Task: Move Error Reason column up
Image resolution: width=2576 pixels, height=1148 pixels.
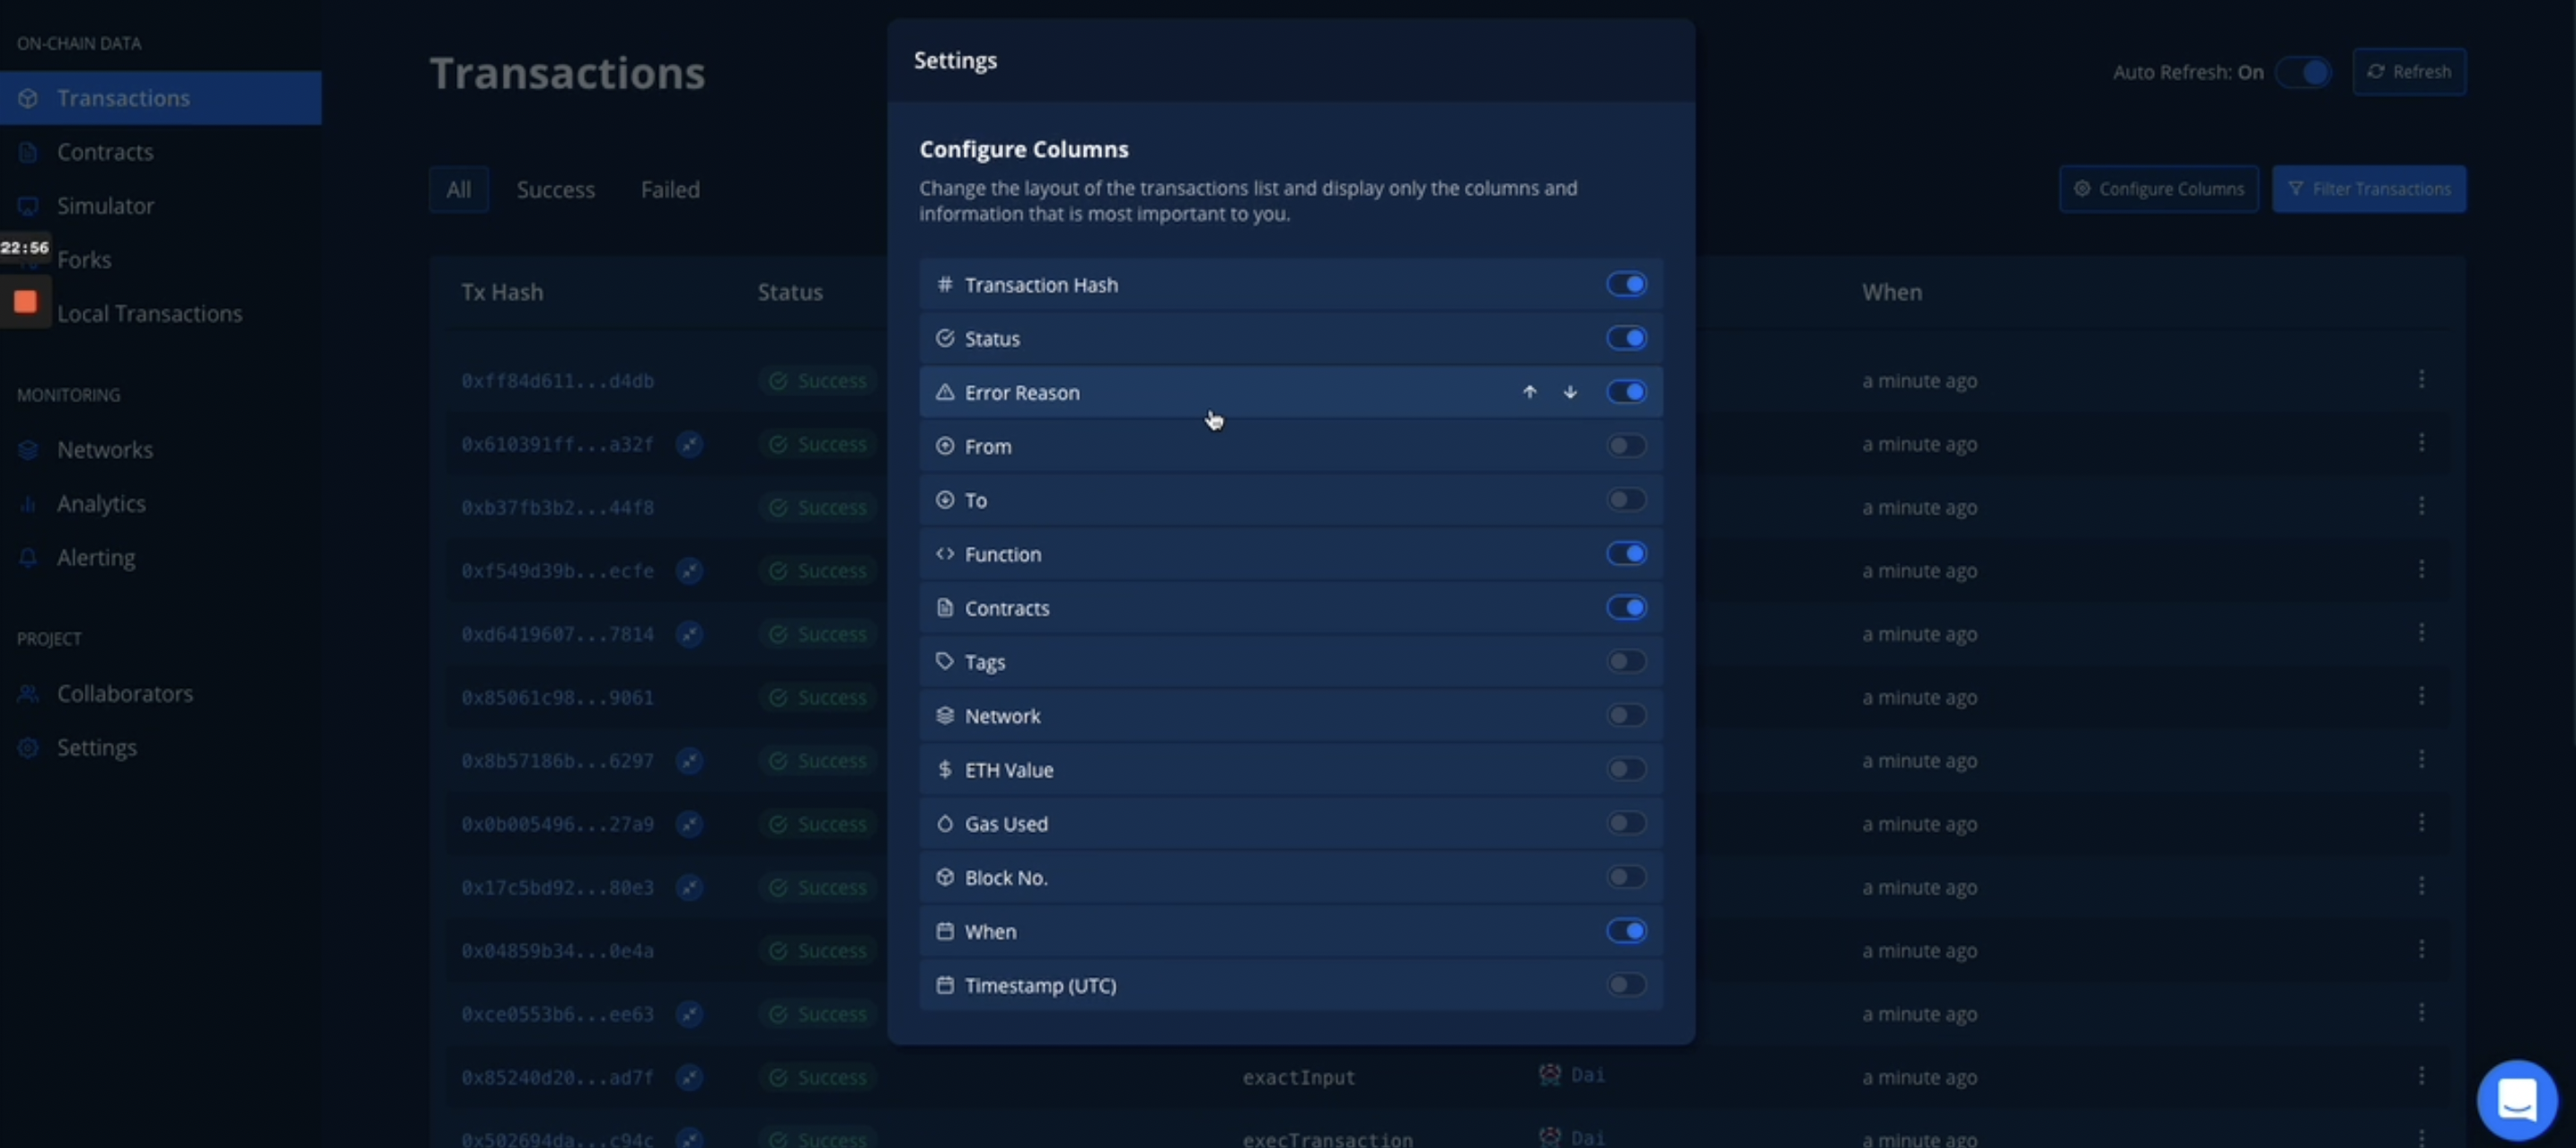Action: coord(1529,392)
